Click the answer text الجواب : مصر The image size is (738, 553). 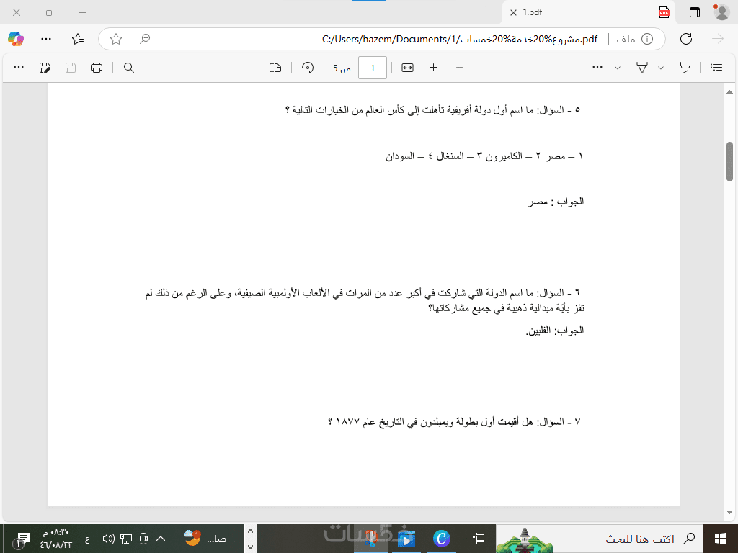(x=556, y=202)
